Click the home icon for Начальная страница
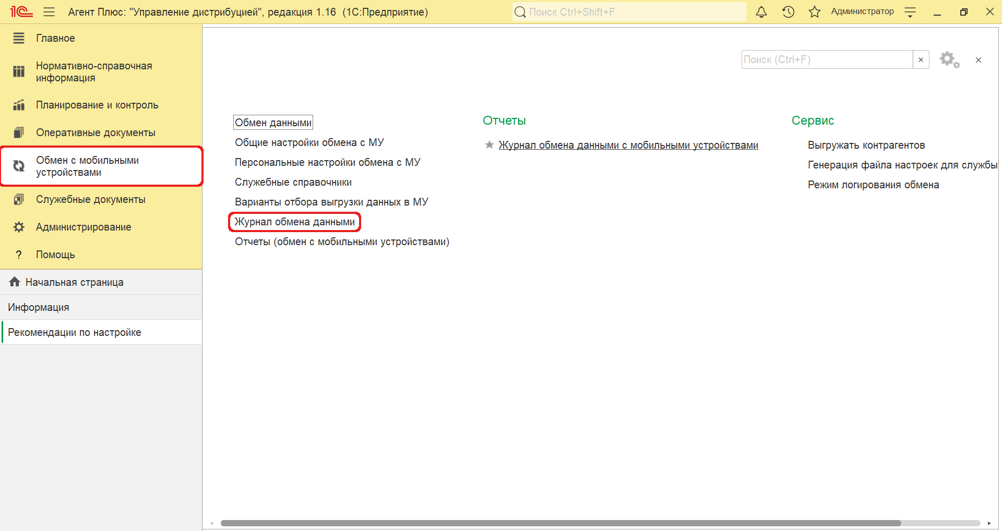Image resolution: width=1002 pixels, height=531 pixels. (15, 282)
